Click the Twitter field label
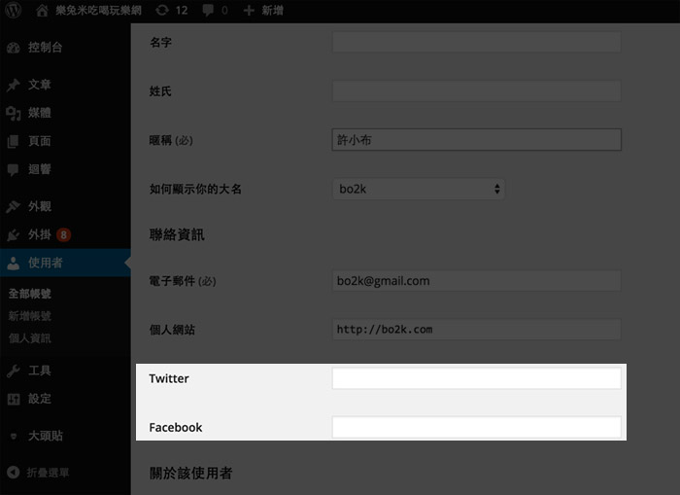The width and height of the screenshot is (680, 495). tap(169, 378)
